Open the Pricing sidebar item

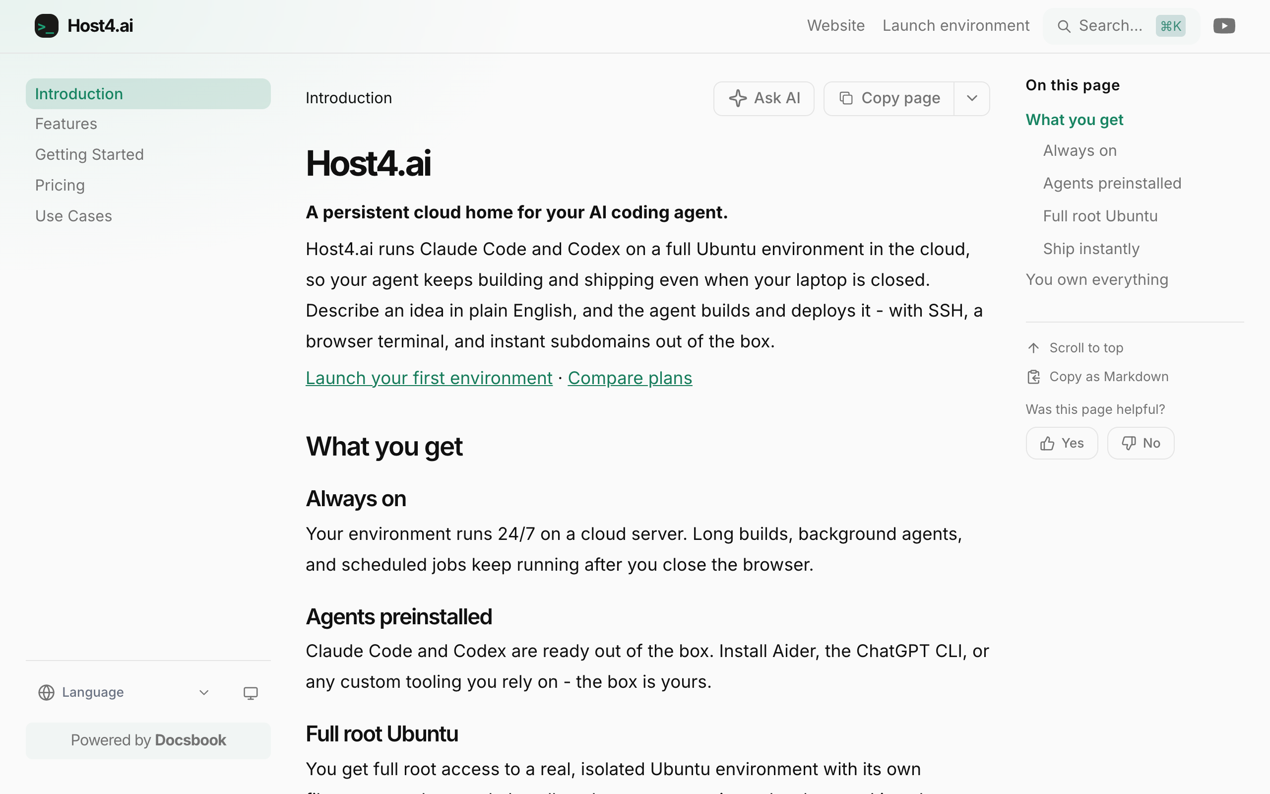60,186
